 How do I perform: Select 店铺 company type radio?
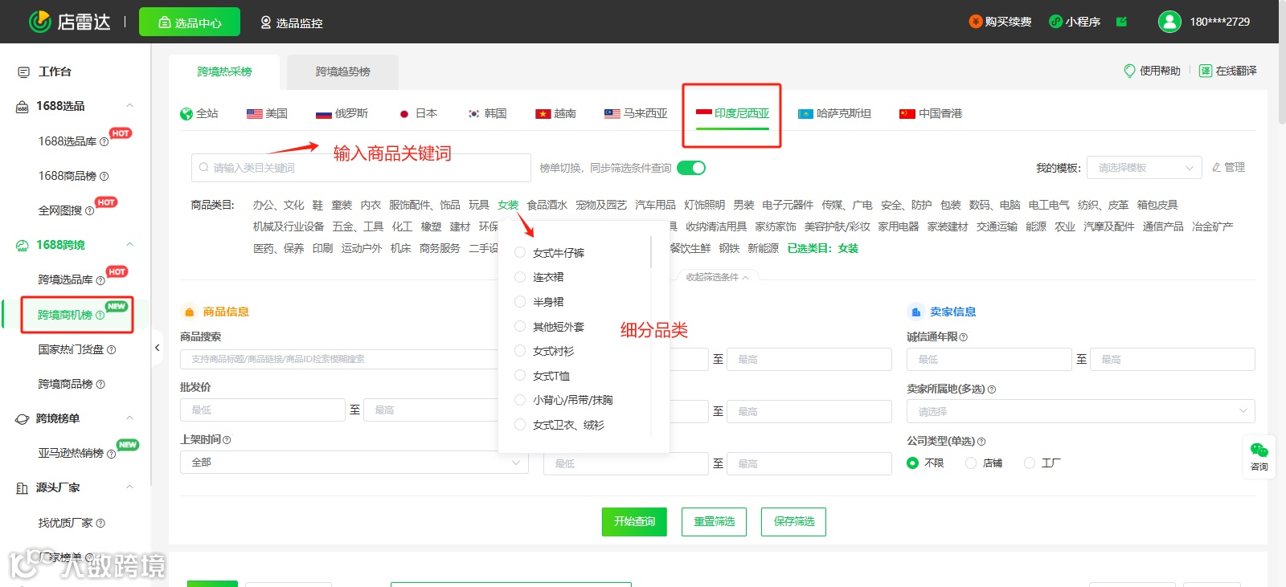pyautogui.click(x=971, y=463)
